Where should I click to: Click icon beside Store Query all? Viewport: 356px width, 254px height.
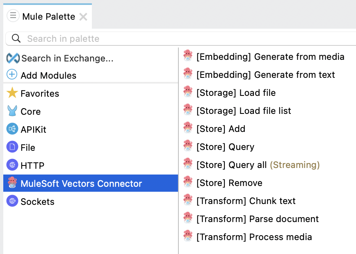(x=188, y=163)
